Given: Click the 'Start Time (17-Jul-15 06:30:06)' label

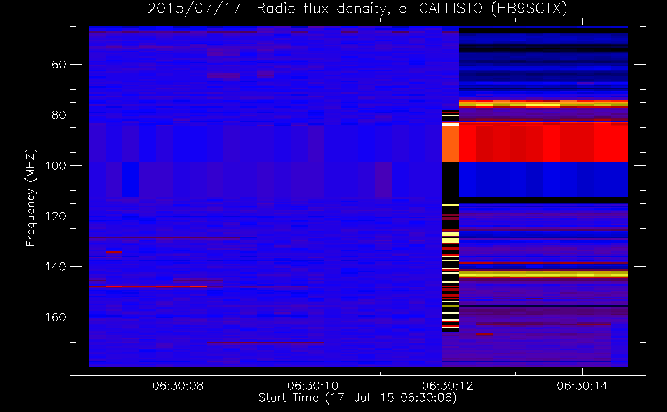Looking at the screenshot, I should [357, 398].
